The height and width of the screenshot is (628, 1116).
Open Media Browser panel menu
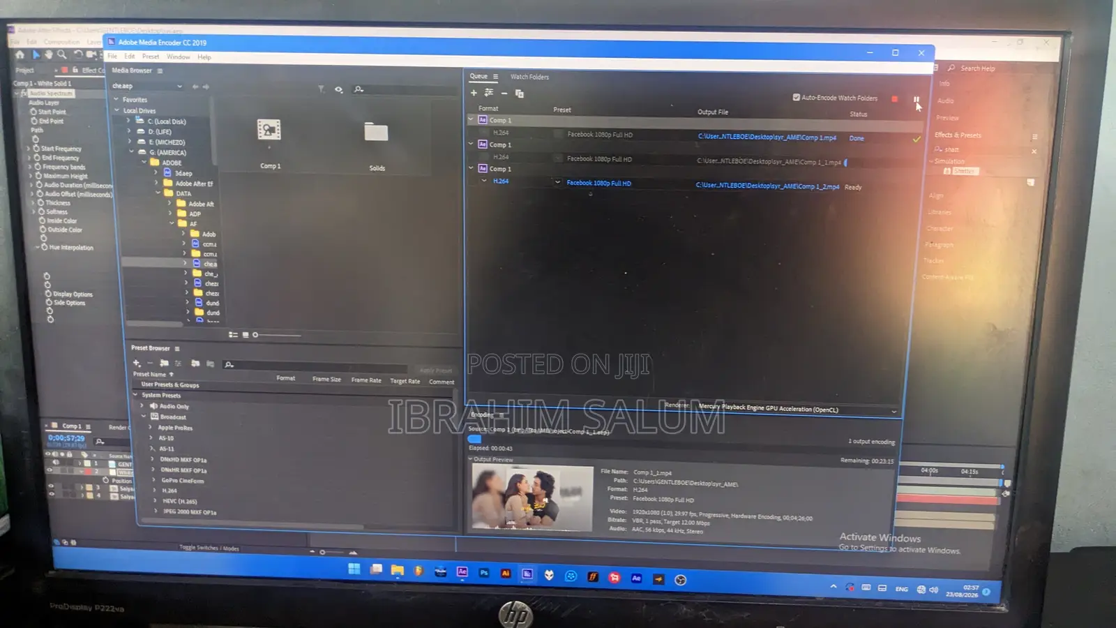(x=160, y=70)
